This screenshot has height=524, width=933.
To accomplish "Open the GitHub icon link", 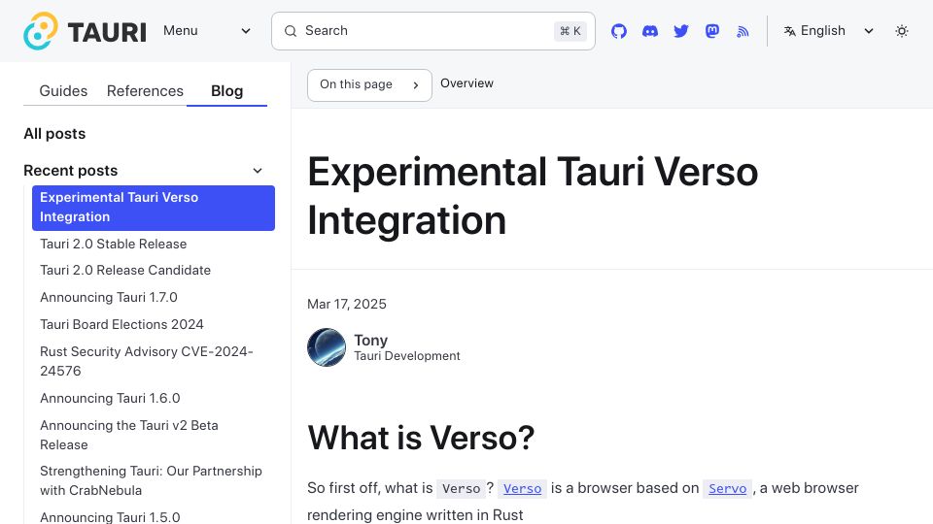I will pyautogui.click(x=619, y=31).
